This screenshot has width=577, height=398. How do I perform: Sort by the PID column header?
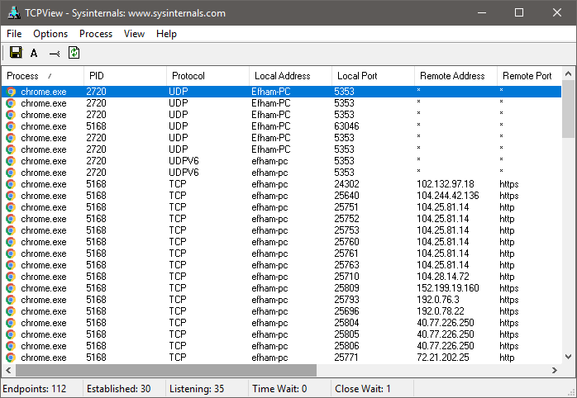tap(125, 76)
